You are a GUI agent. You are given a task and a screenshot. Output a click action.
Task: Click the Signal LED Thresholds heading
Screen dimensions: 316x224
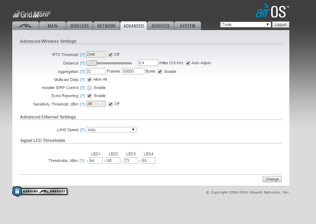coord(43,141)
